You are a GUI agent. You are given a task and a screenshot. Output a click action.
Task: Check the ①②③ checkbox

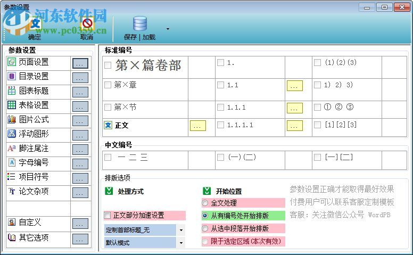[x=317, y=107]
